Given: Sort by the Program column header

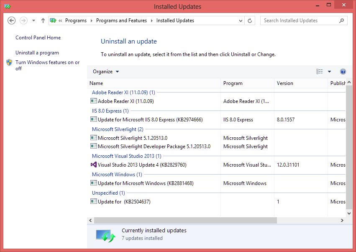Looking at the screenshot, I should 248,83.
